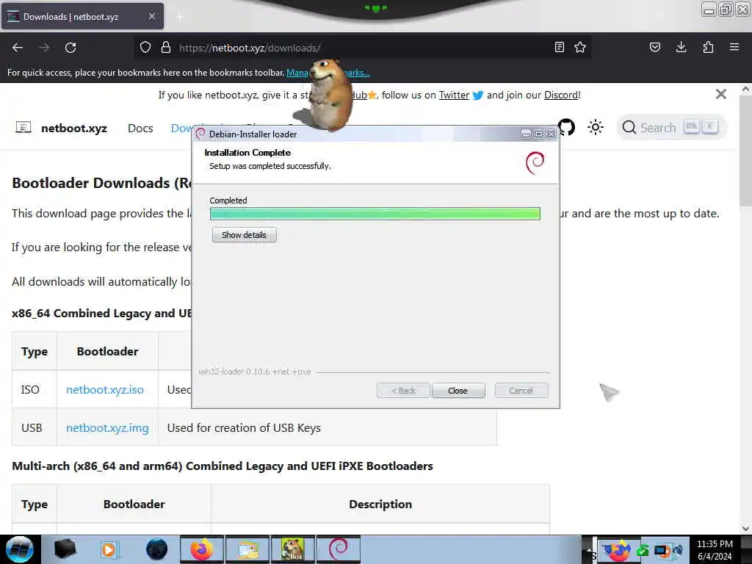This screenshot has width=752, height=564.
Task: Open the GitHub icon in site header
Action: [x=567, y=128]
